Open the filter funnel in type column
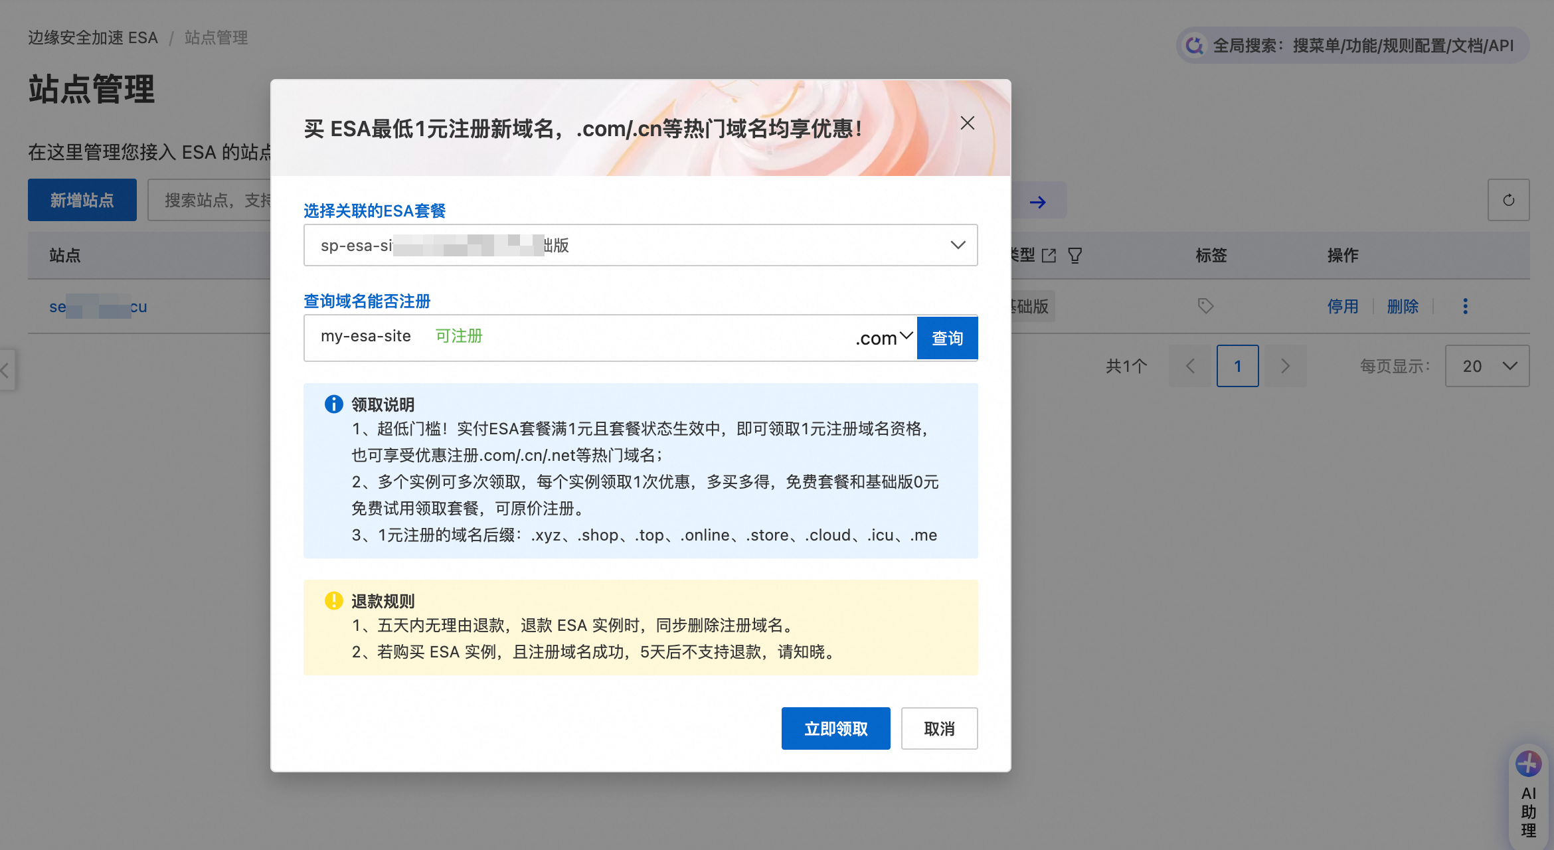The width and height of the screenshot is (1554, 850). (x=1075, y=256)
